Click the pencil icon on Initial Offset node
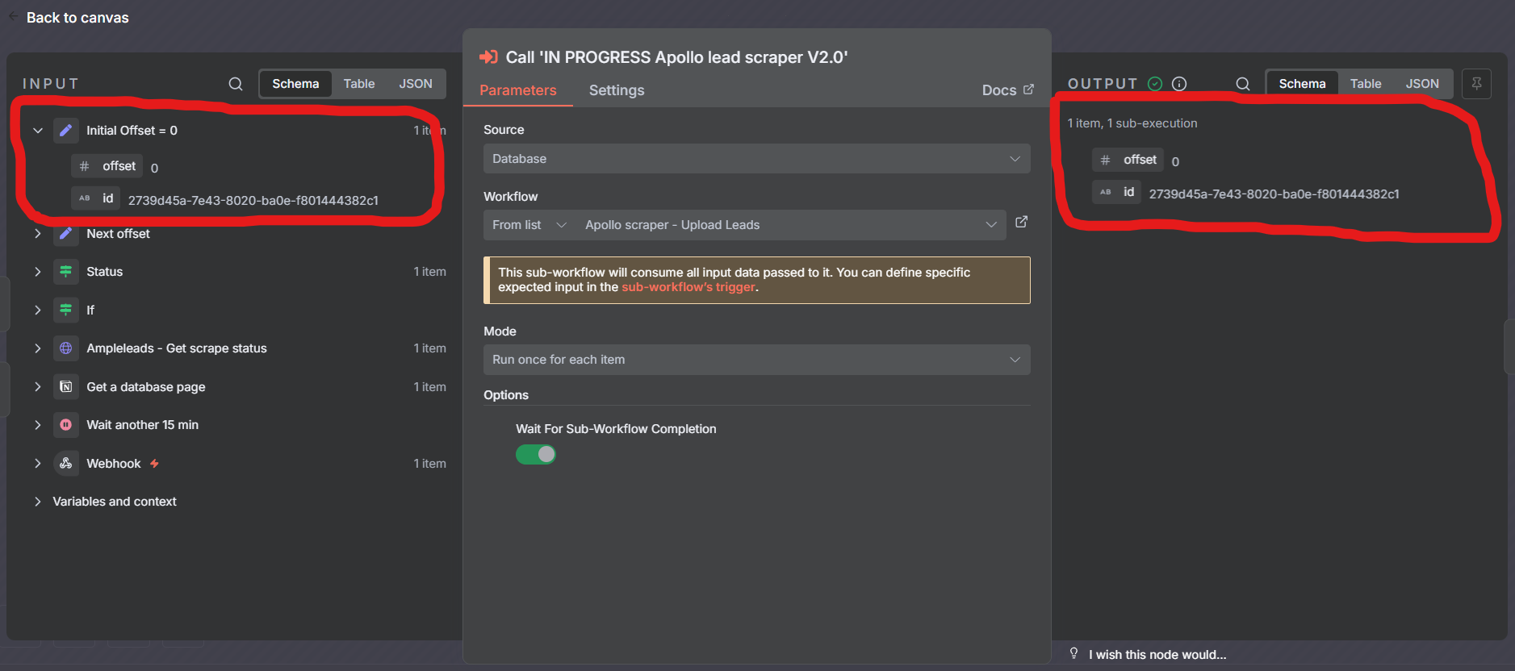Viewport: 1515px width, 671px height. point(65,130)
